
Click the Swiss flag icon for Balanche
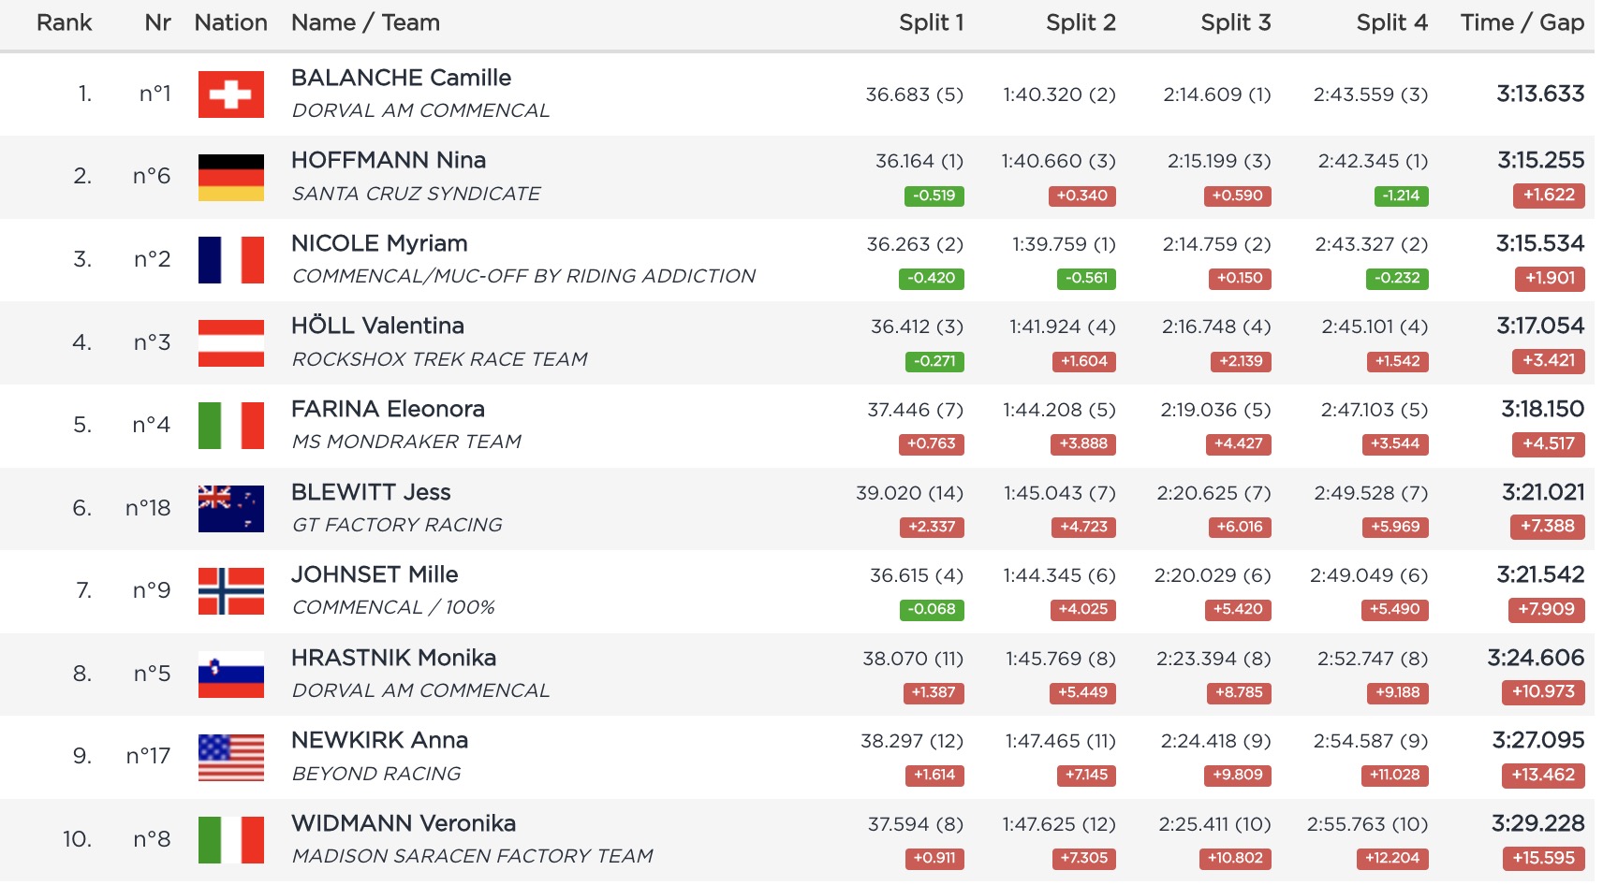tap(230, 94)
